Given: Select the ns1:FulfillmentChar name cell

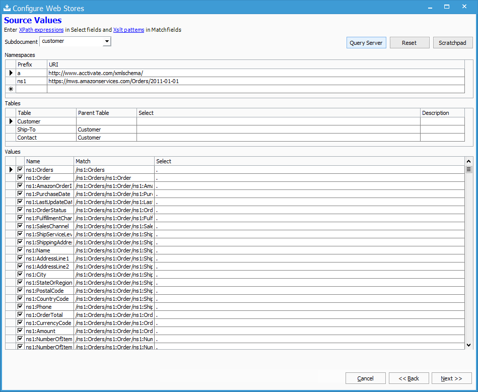Looking at the screenshot, I should [49, 218].
